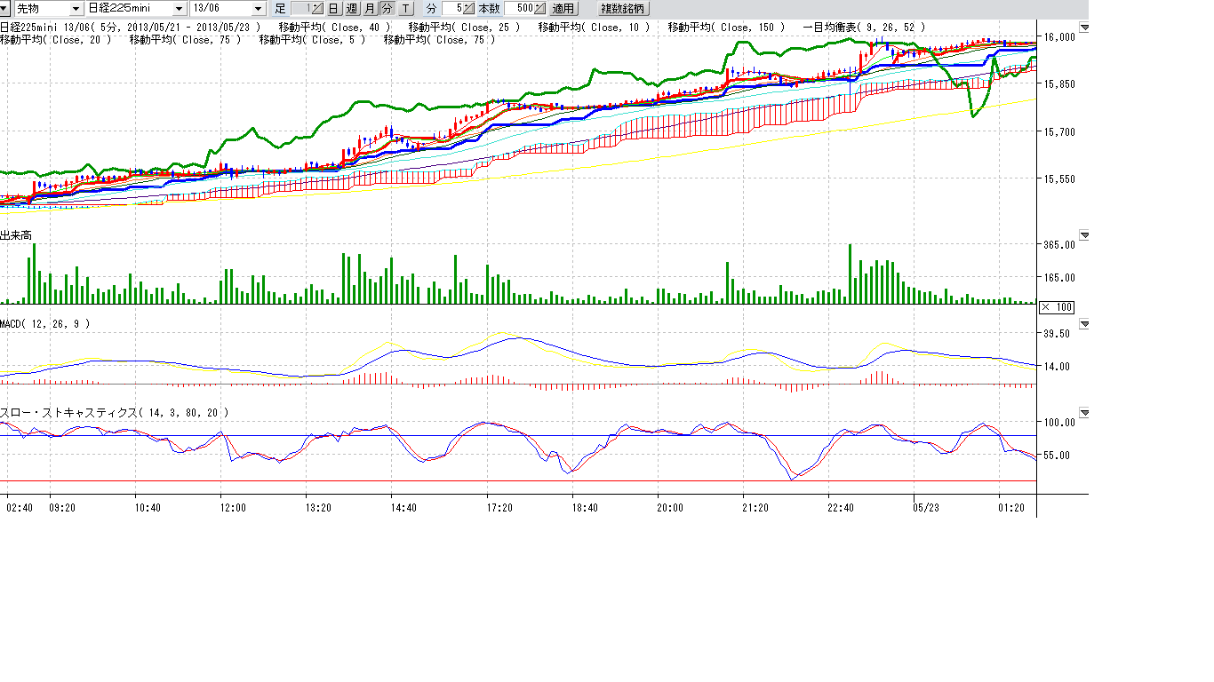
Task: Open the 日経225mini symbol dropdown
Action: click(x=180, y=9)
